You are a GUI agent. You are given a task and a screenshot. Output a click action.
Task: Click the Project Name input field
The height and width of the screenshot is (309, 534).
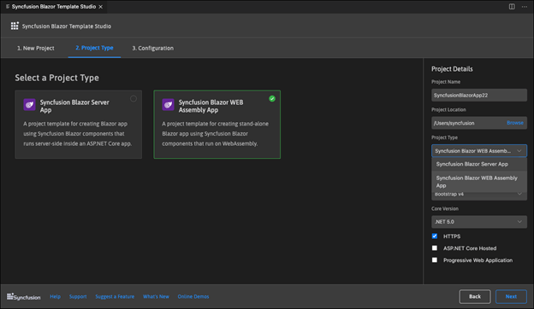point(479,95)
